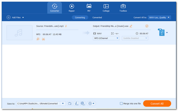View source file info icon
Screen dimensions: 178x111
[x=66, y=26]
